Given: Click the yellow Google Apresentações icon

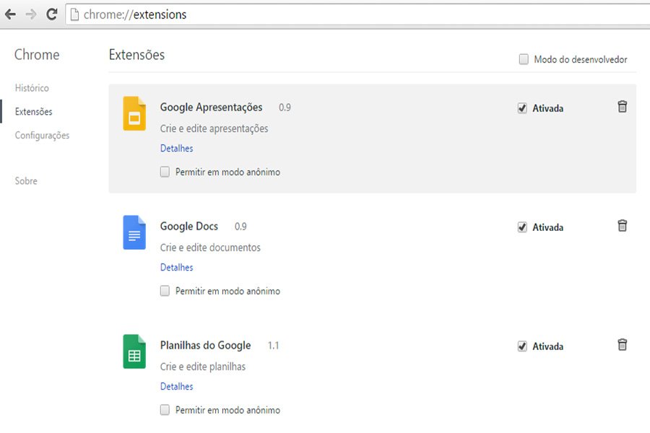Looking at the screenshot, I should click(134, 113).
